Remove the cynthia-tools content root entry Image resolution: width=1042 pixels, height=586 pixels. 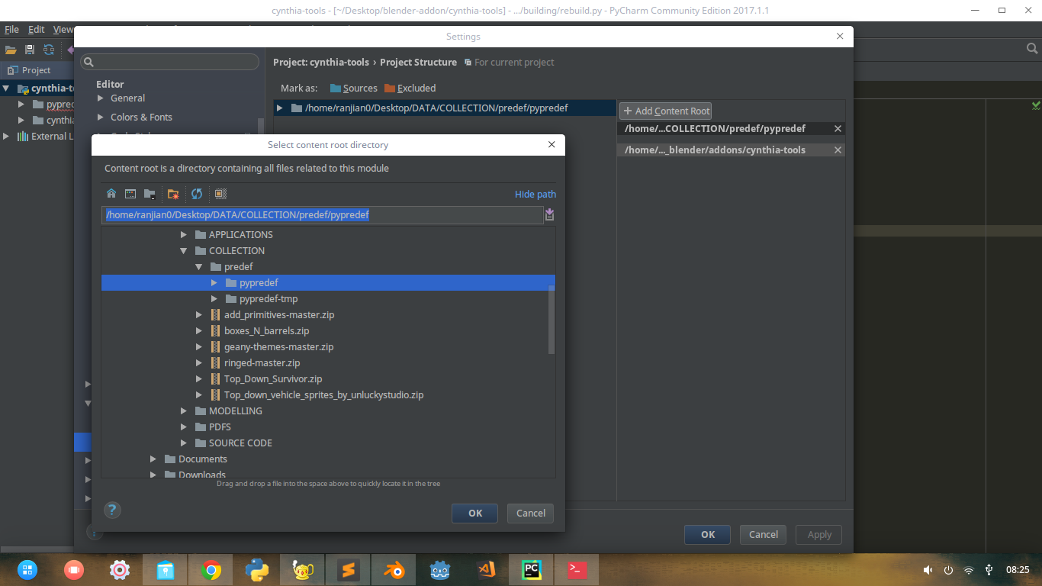pos(838,150)
